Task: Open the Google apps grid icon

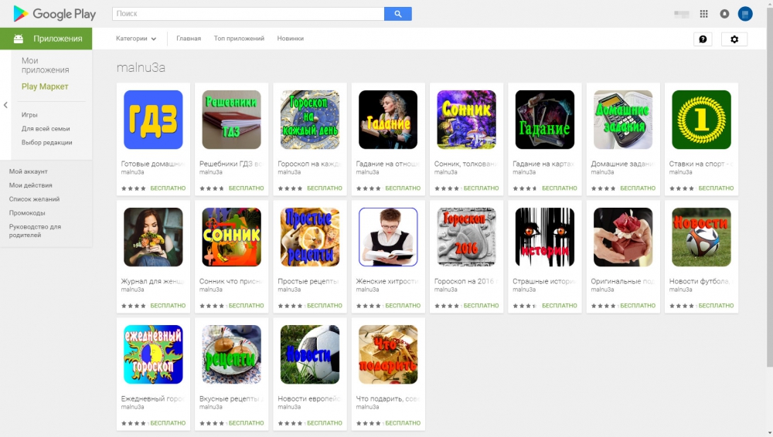Action: [x=703, y=14]
